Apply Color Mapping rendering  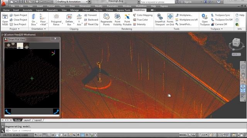tap(143, 15)
